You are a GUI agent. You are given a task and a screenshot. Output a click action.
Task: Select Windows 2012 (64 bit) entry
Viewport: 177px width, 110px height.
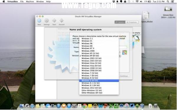pyautogui.click(x=99, y=88)
